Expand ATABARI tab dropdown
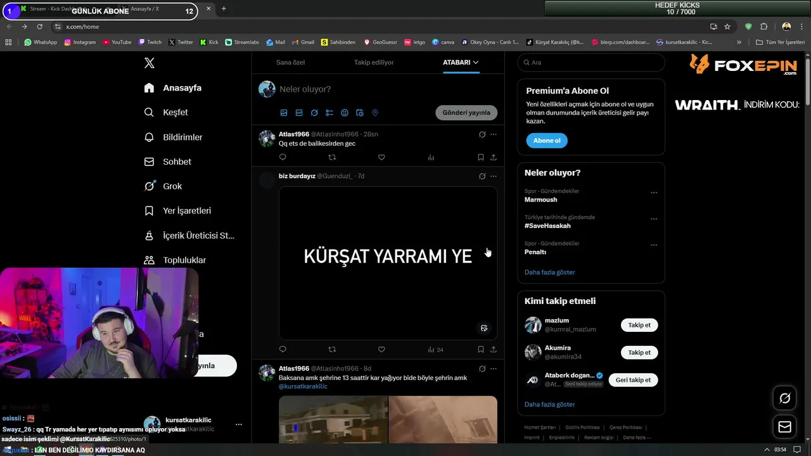 476,62
